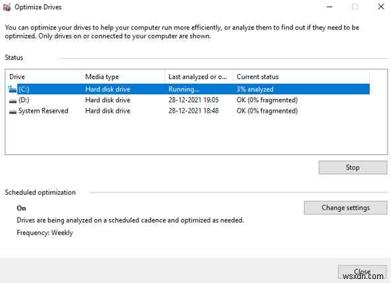This screenshot has height=283, width=391.
Task: Click the C: drive icon
Action: pyautogui.click(x=13, y=89)
